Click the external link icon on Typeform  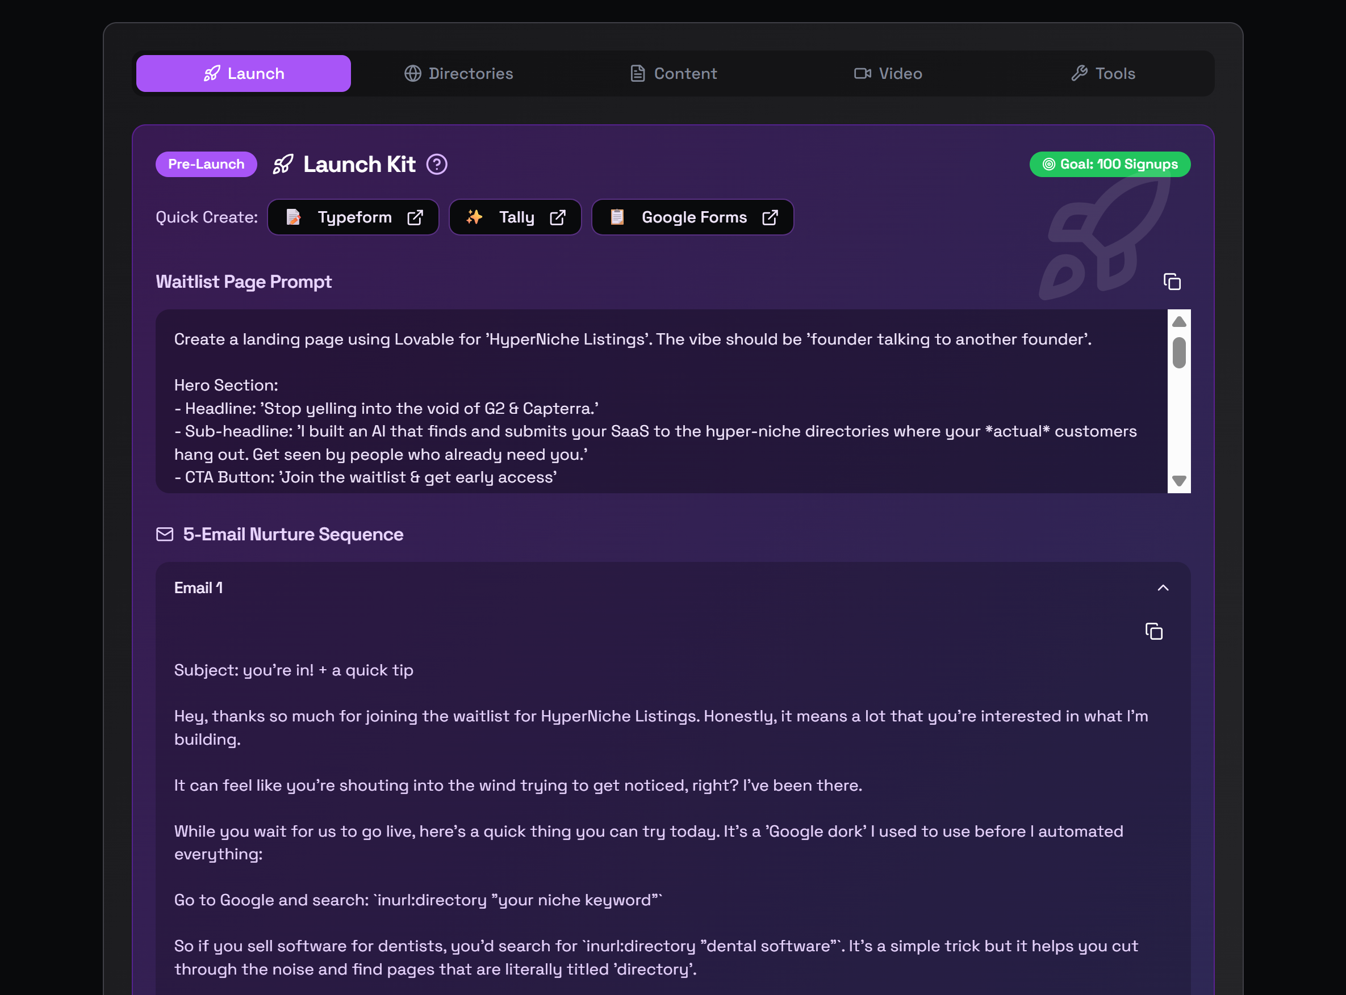(x=415, y=217)
